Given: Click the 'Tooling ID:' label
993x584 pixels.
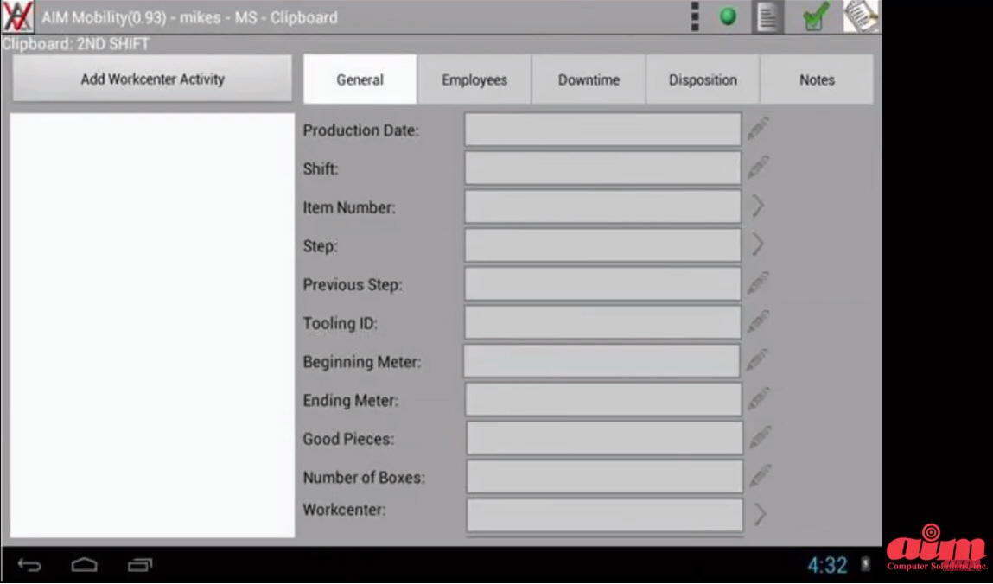Looking at the screenshot, I should pyautogui.click(x=341, y=323).
